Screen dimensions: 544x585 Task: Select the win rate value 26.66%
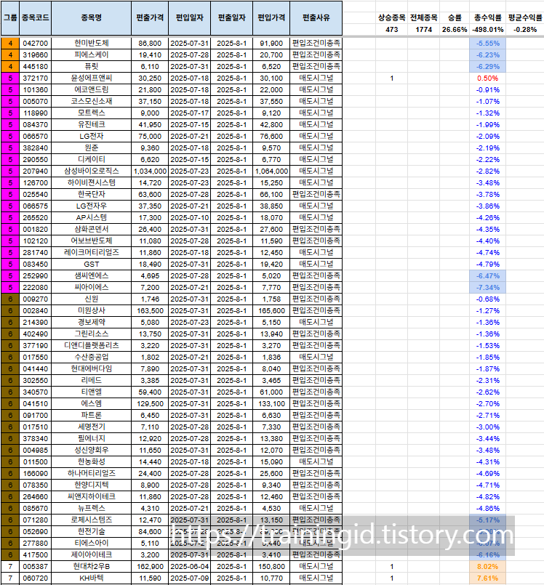point(455,30)
